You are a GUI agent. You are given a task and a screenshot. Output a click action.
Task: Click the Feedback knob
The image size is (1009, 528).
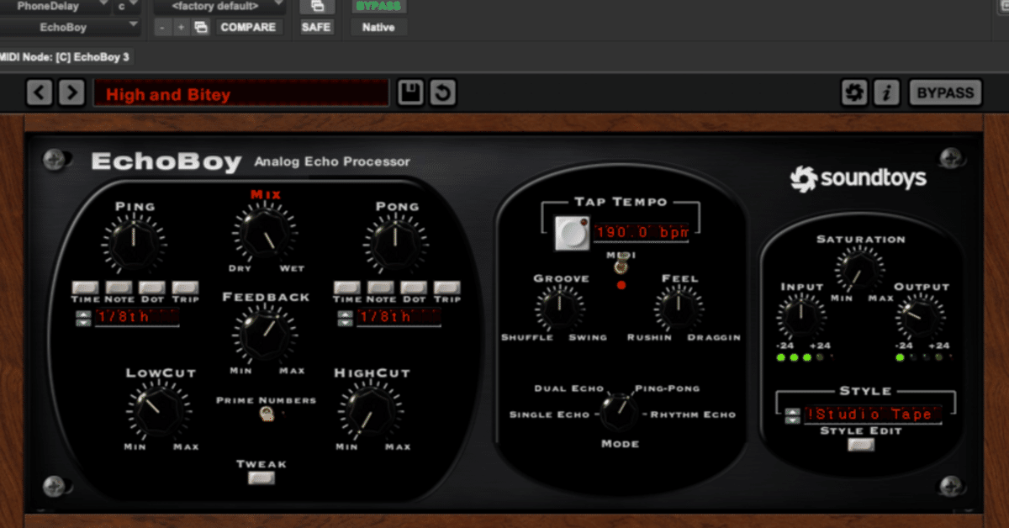(x=265, y=334)
